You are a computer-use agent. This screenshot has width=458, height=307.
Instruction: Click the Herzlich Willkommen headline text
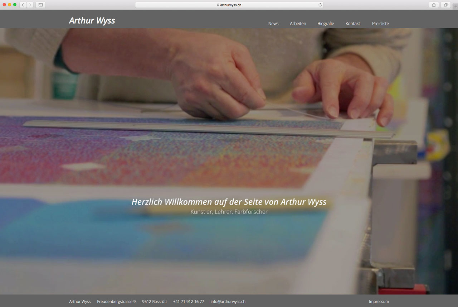coord(229,202)
